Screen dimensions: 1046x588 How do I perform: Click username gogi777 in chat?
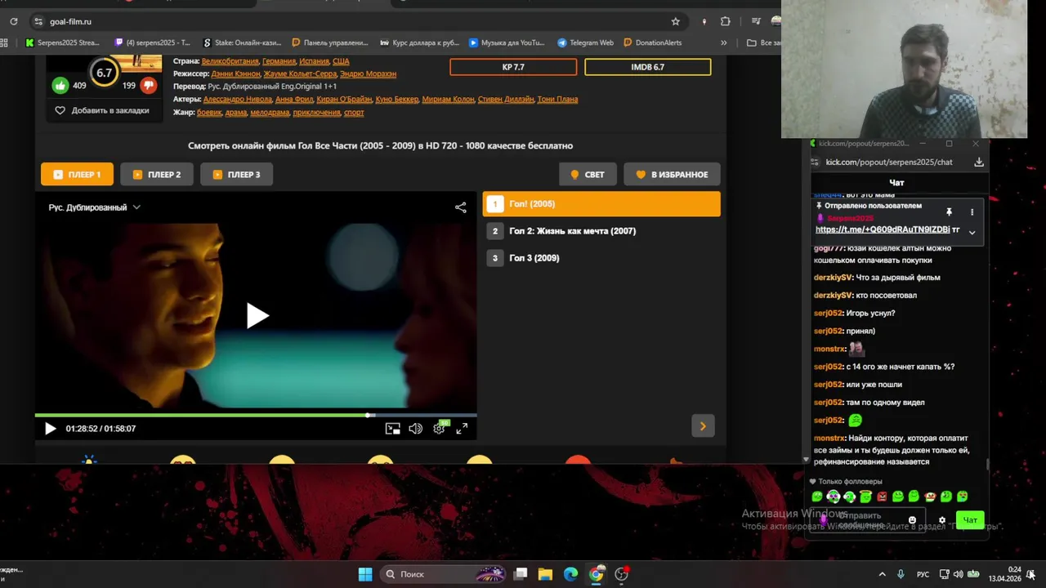point(829,248)
